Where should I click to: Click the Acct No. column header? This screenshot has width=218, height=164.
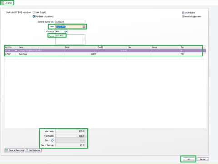[x=11, y=47]
